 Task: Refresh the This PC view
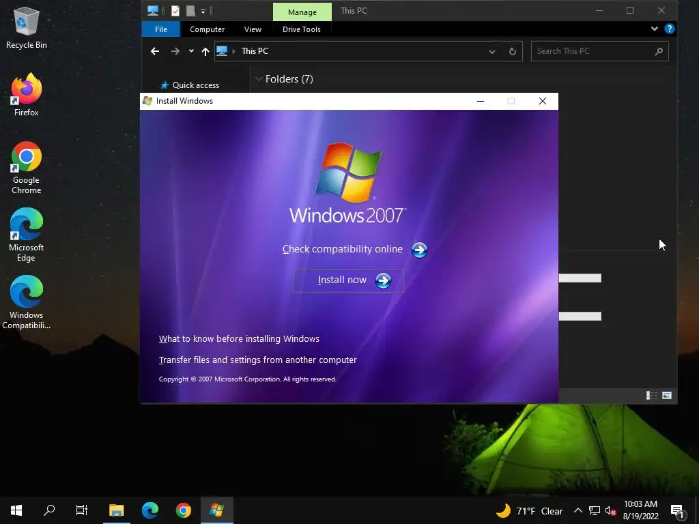(512, 51)
